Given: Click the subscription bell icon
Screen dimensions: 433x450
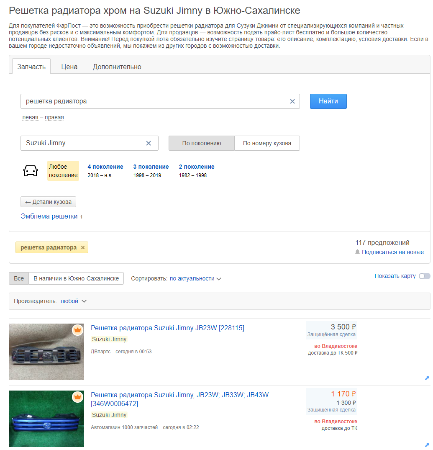Looking at the screenshot, I should 357,252.
